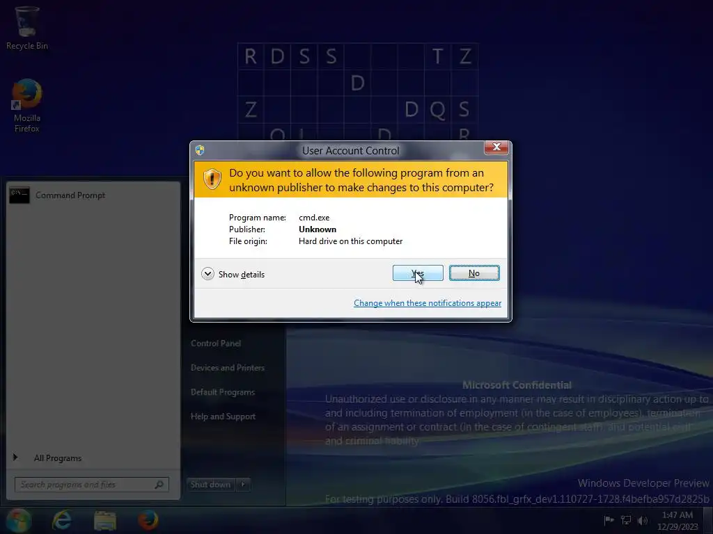Open Default Programs
Screen dimensions: 713x534
pyautogui.click(x=223, y=392)
